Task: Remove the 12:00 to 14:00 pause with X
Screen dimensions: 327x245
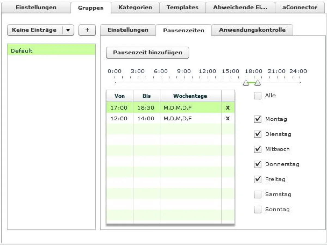Action: tap(228, 118)
